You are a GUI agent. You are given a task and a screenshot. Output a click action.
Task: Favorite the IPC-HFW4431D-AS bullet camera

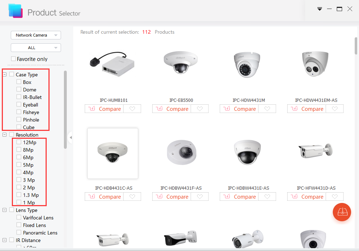[335, 196]
